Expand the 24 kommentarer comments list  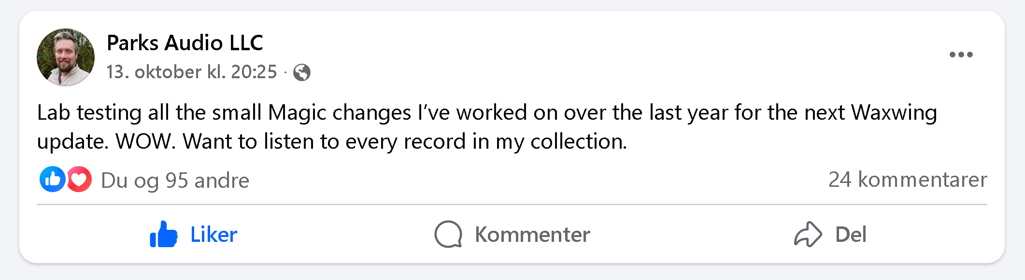click(907, 180)
